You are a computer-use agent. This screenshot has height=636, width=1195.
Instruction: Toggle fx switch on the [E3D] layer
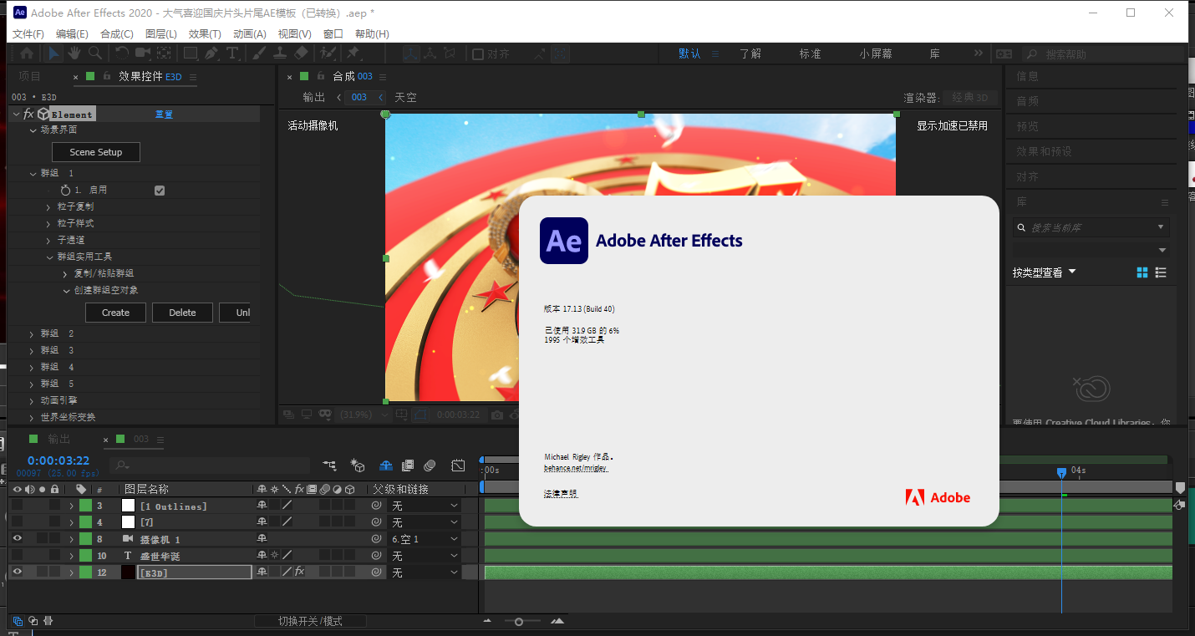coord(299,572)
